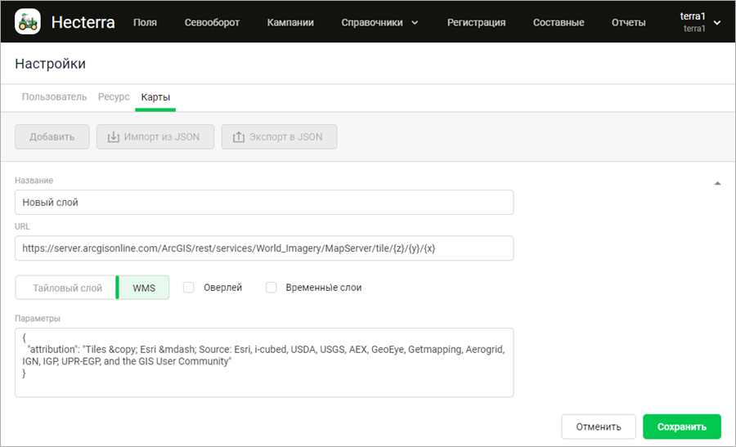Screen dimensions: 736x447
Task: Focus the Название input field
Action: pos(264,203)
